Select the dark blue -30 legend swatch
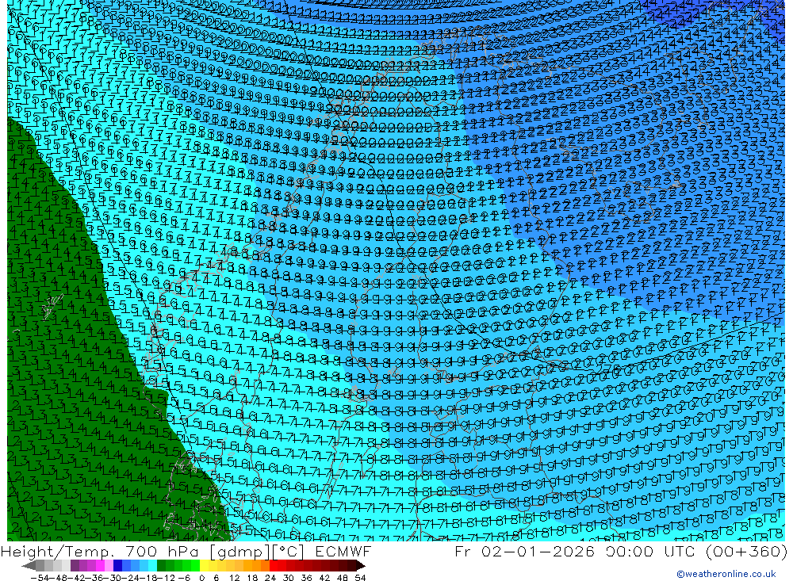Screen dimensions: 793x581 tap(117, 565)
